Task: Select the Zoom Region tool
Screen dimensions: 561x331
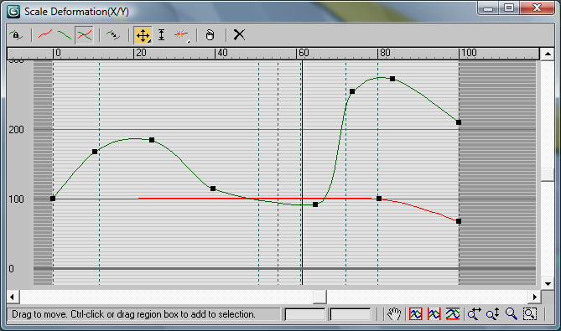Action: click(530, 314)
